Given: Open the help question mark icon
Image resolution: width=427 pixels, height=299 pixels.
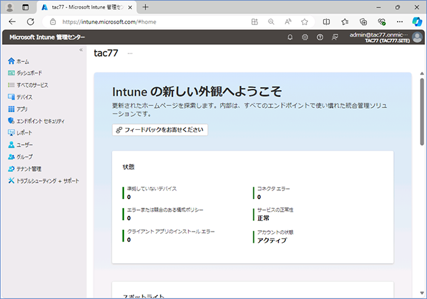Looking at the screenshot, I should pyautogui.click(x=320, y=37).
